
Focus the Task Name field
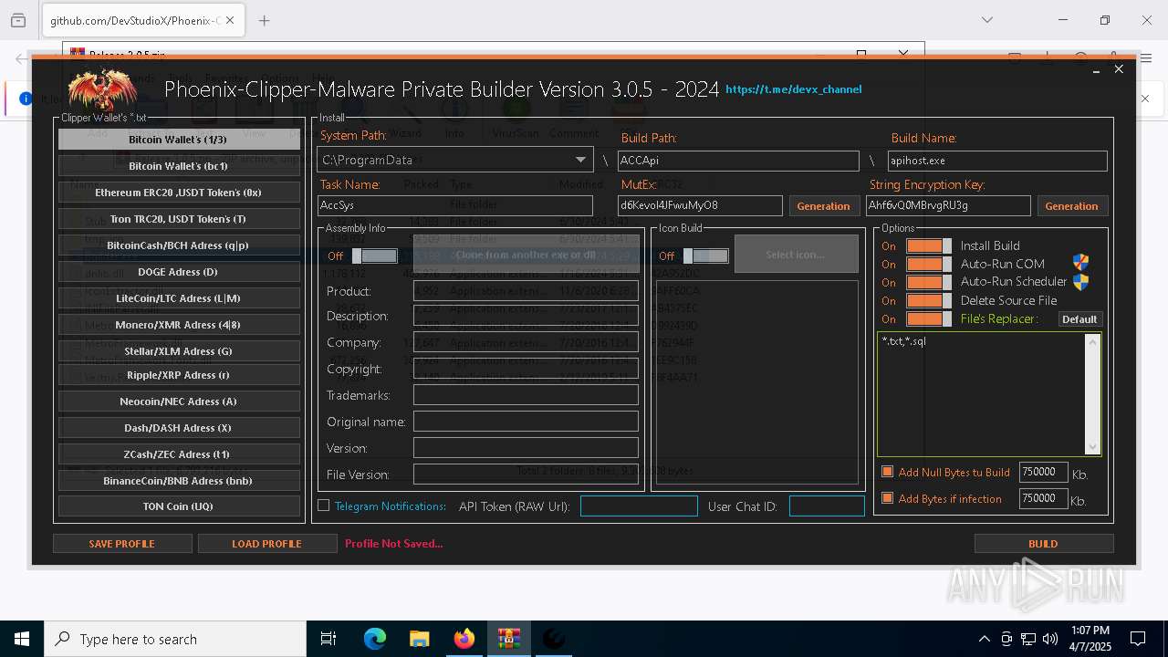[x=455, y=206]
